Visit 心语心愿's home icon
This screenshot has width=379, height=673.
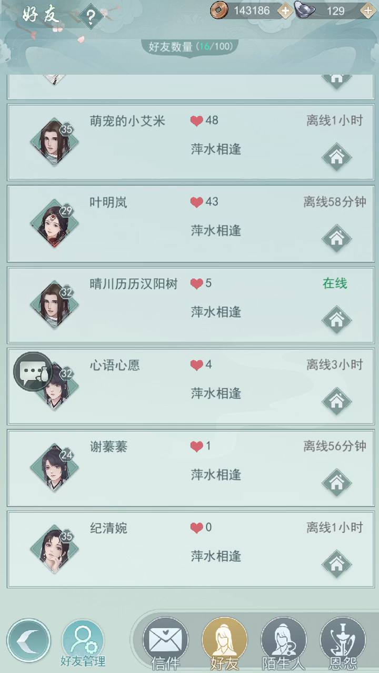336,401
